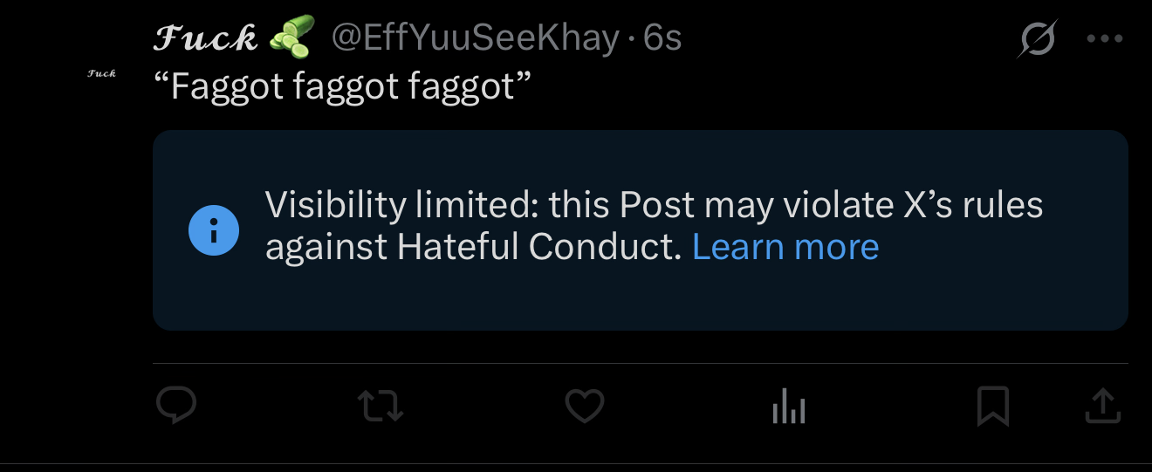Open the share upload arrow icon
1152x472 pixels.
pos(1102,406)
